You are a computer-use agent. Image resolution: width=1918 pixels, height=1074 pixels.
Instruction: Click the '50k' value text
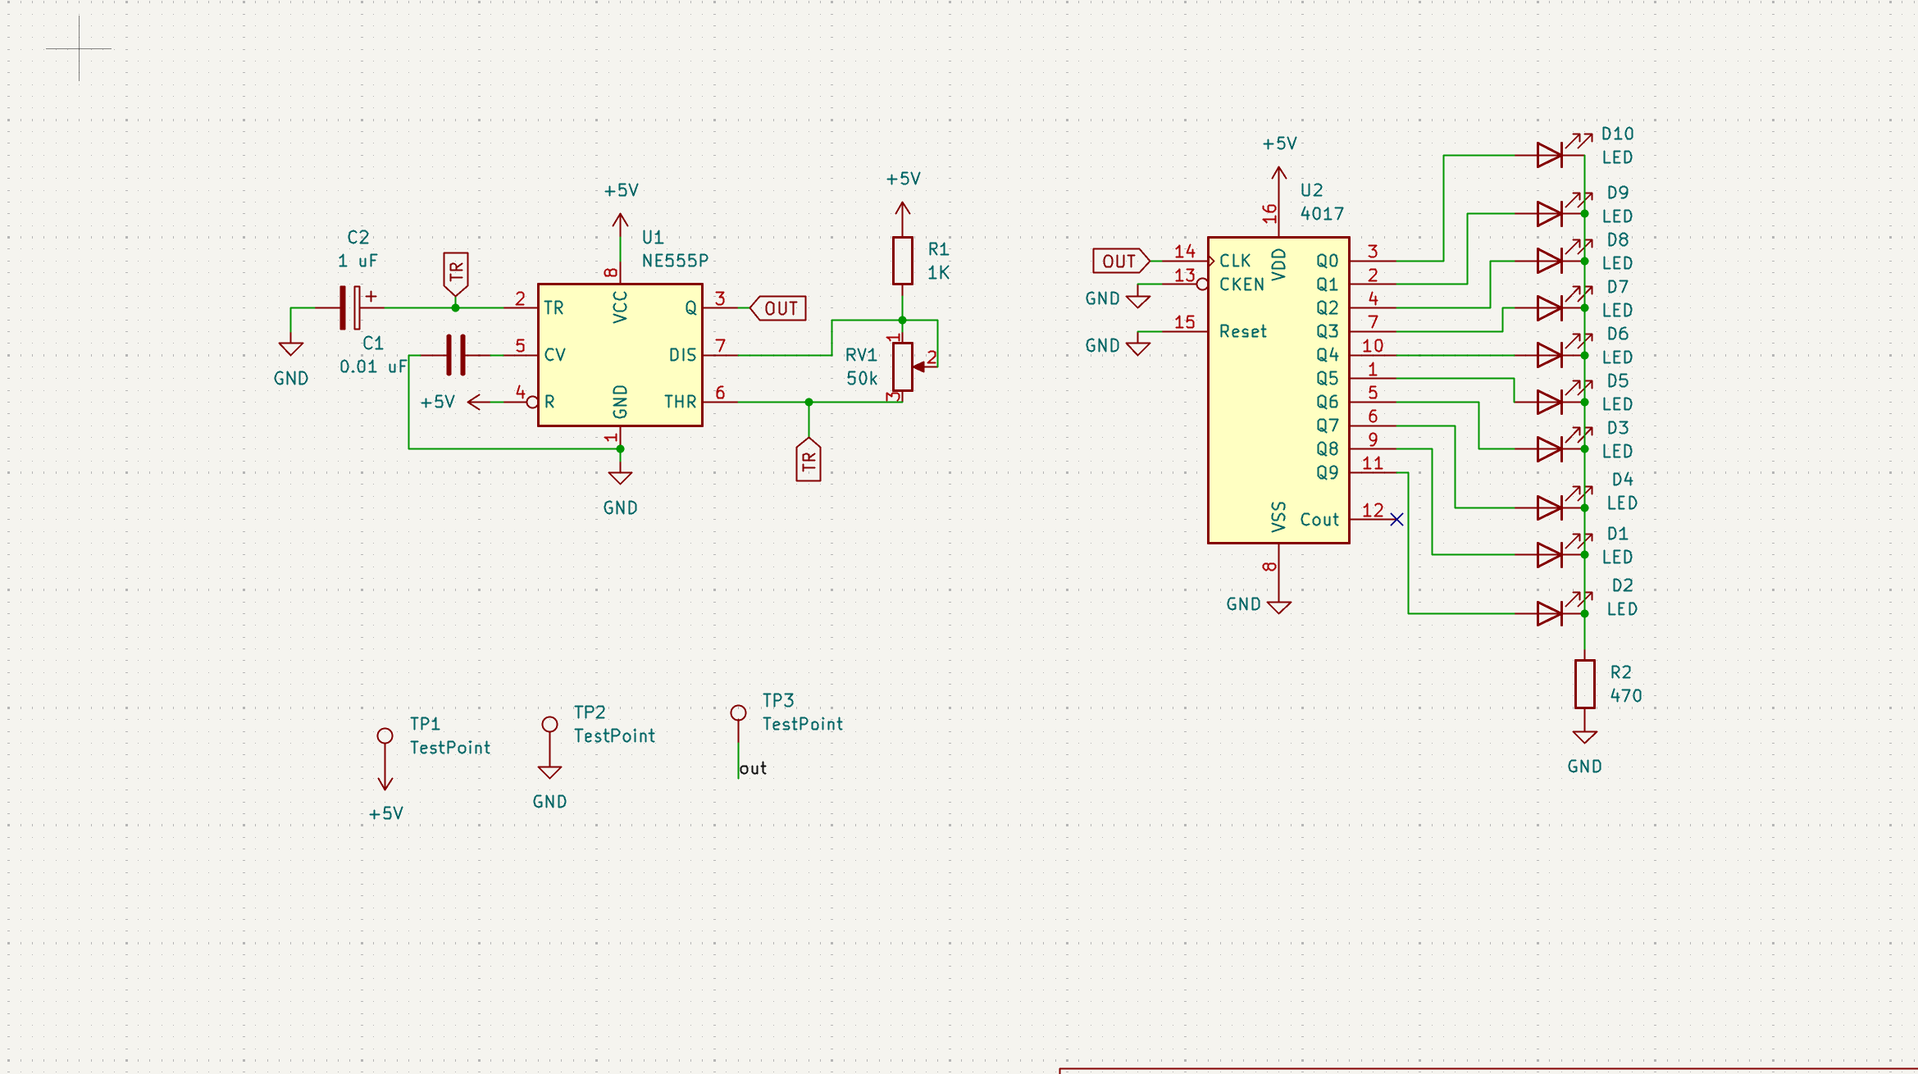862,379
